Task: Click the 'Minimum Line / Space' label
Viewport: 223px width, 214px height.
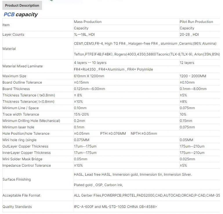Action: click(x=21, y=108)
